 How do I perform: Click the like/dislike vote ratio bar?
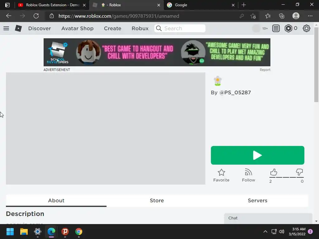[x=287, y=177]
